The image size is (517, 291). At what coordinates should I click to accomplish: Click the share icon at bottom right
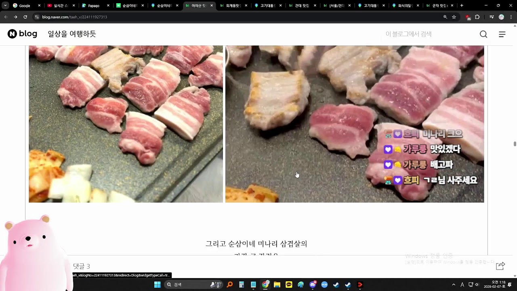(x=500, y=266)
